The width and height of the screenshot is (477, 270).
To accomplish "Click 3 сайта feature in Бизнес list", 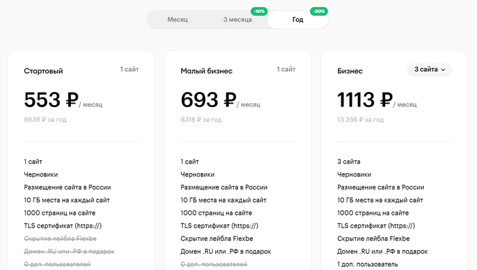I will [x=349, y=162].
